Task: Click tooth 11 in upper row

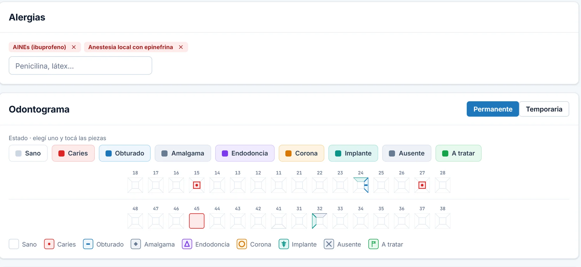Action: [x=279, y=185]
